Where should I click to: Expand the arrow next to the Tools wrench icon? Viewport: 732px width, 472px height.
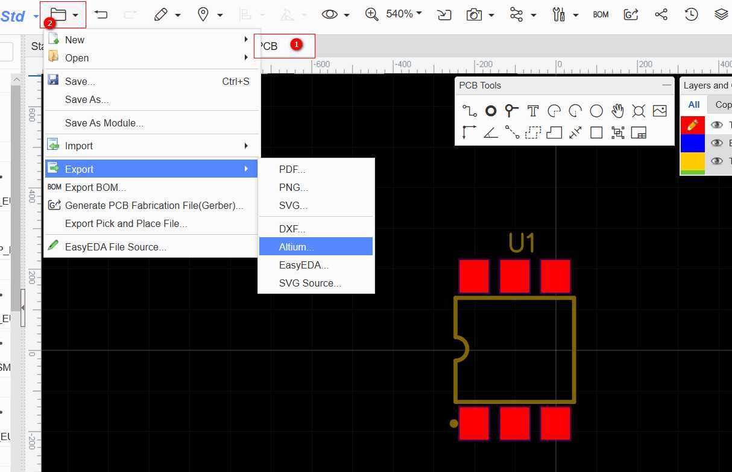pyautogui.click(x=576, y=15)
